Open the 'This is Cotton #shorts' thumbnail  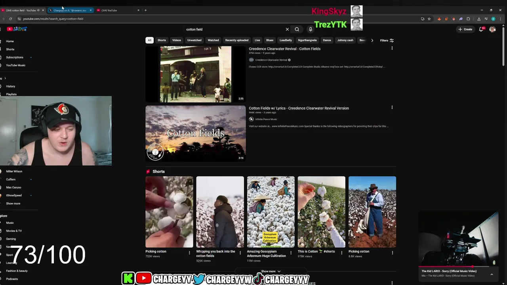tap(321, 212)
